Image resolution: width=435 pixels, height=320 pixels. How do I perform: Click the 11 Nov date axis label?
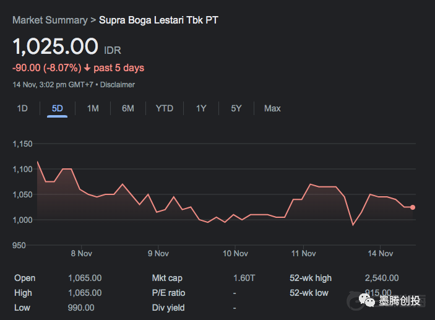(304, 253)
